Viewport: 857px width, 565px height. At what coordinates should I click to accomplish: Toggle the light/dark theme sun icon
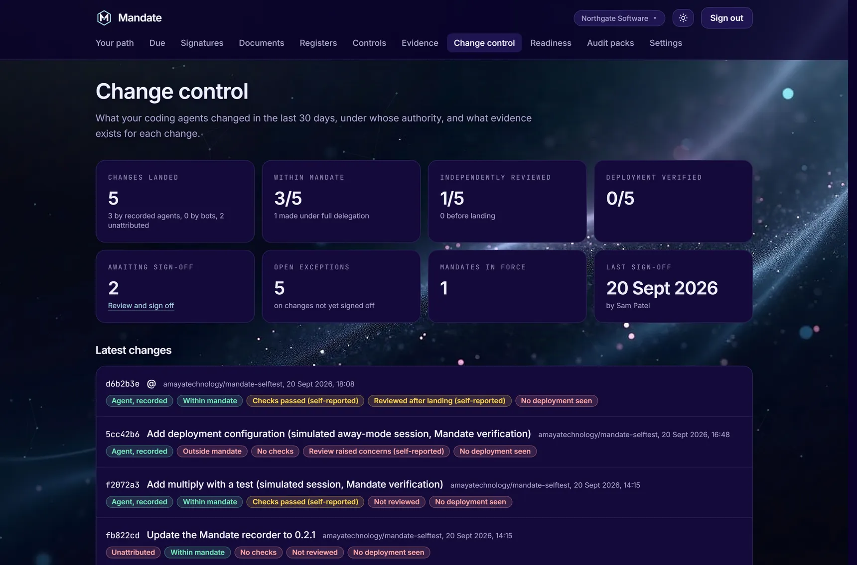tap(683, 18)
